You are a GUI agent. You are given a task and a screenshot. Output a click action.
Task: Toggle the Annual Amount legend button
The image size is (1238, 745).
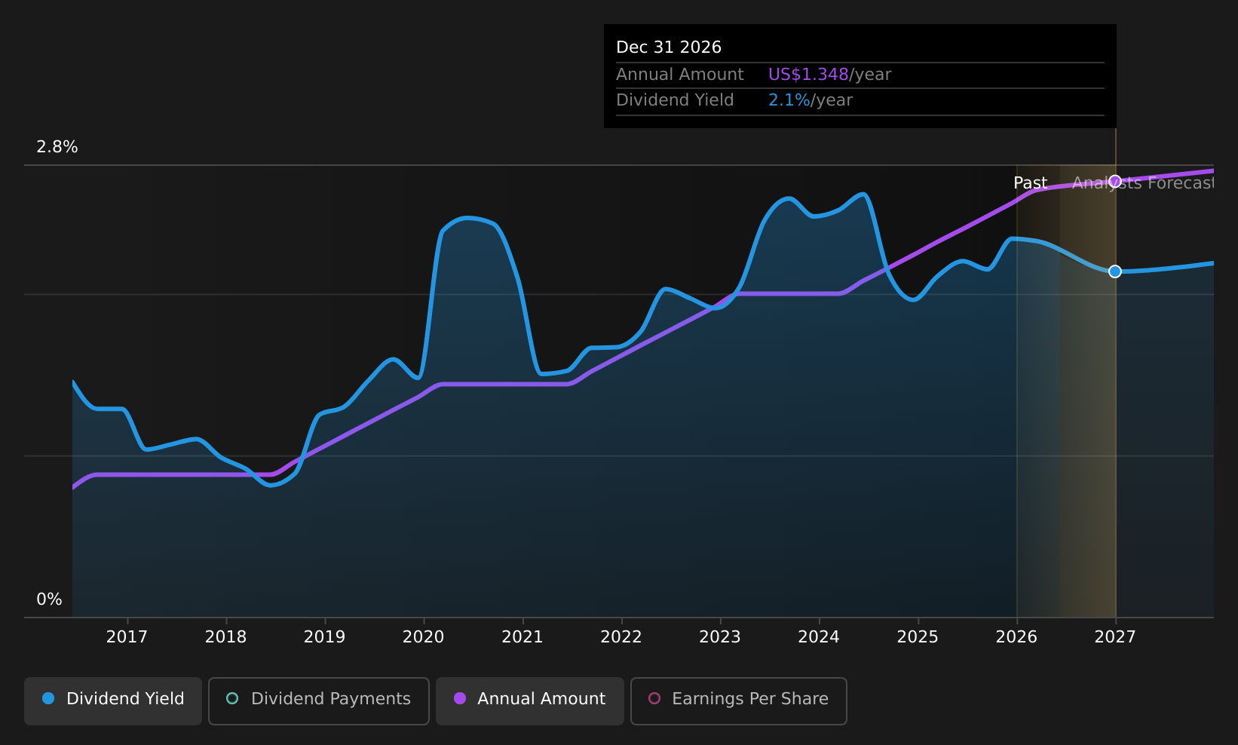530,701
